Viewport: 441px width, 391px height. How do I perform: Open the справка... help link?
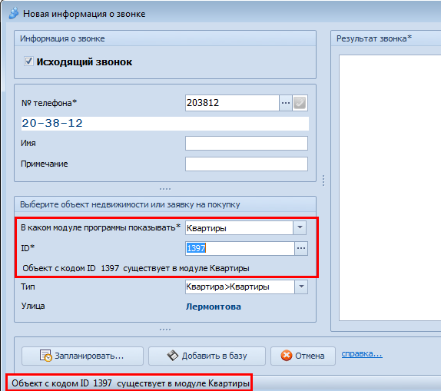[x=362, y=354]
